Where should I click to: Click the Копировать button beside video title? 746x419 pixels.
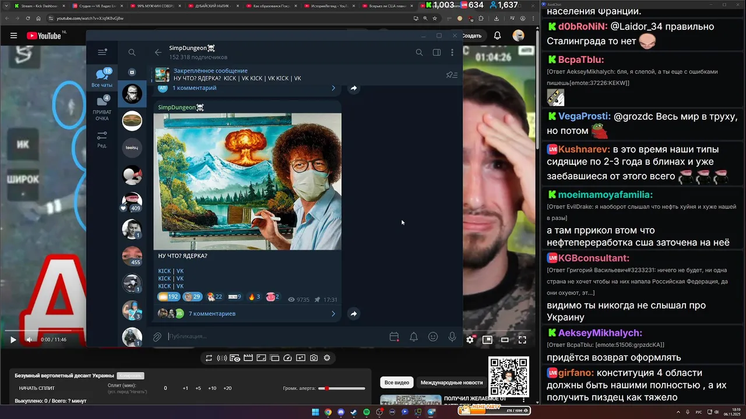(x=130, y=376)
